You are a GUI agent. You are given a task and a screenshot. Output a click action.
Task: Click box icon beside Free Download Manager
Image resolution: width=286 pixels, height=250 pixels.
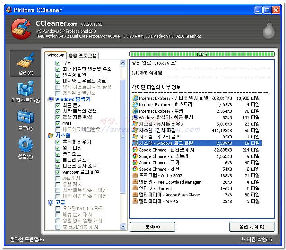point(135,182)
